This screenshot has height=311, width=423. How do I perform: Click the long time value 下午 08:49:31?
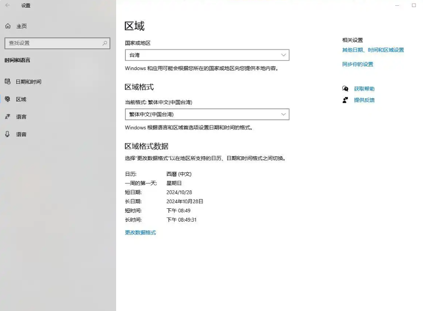pyautogui.click(x=181, y=220)
